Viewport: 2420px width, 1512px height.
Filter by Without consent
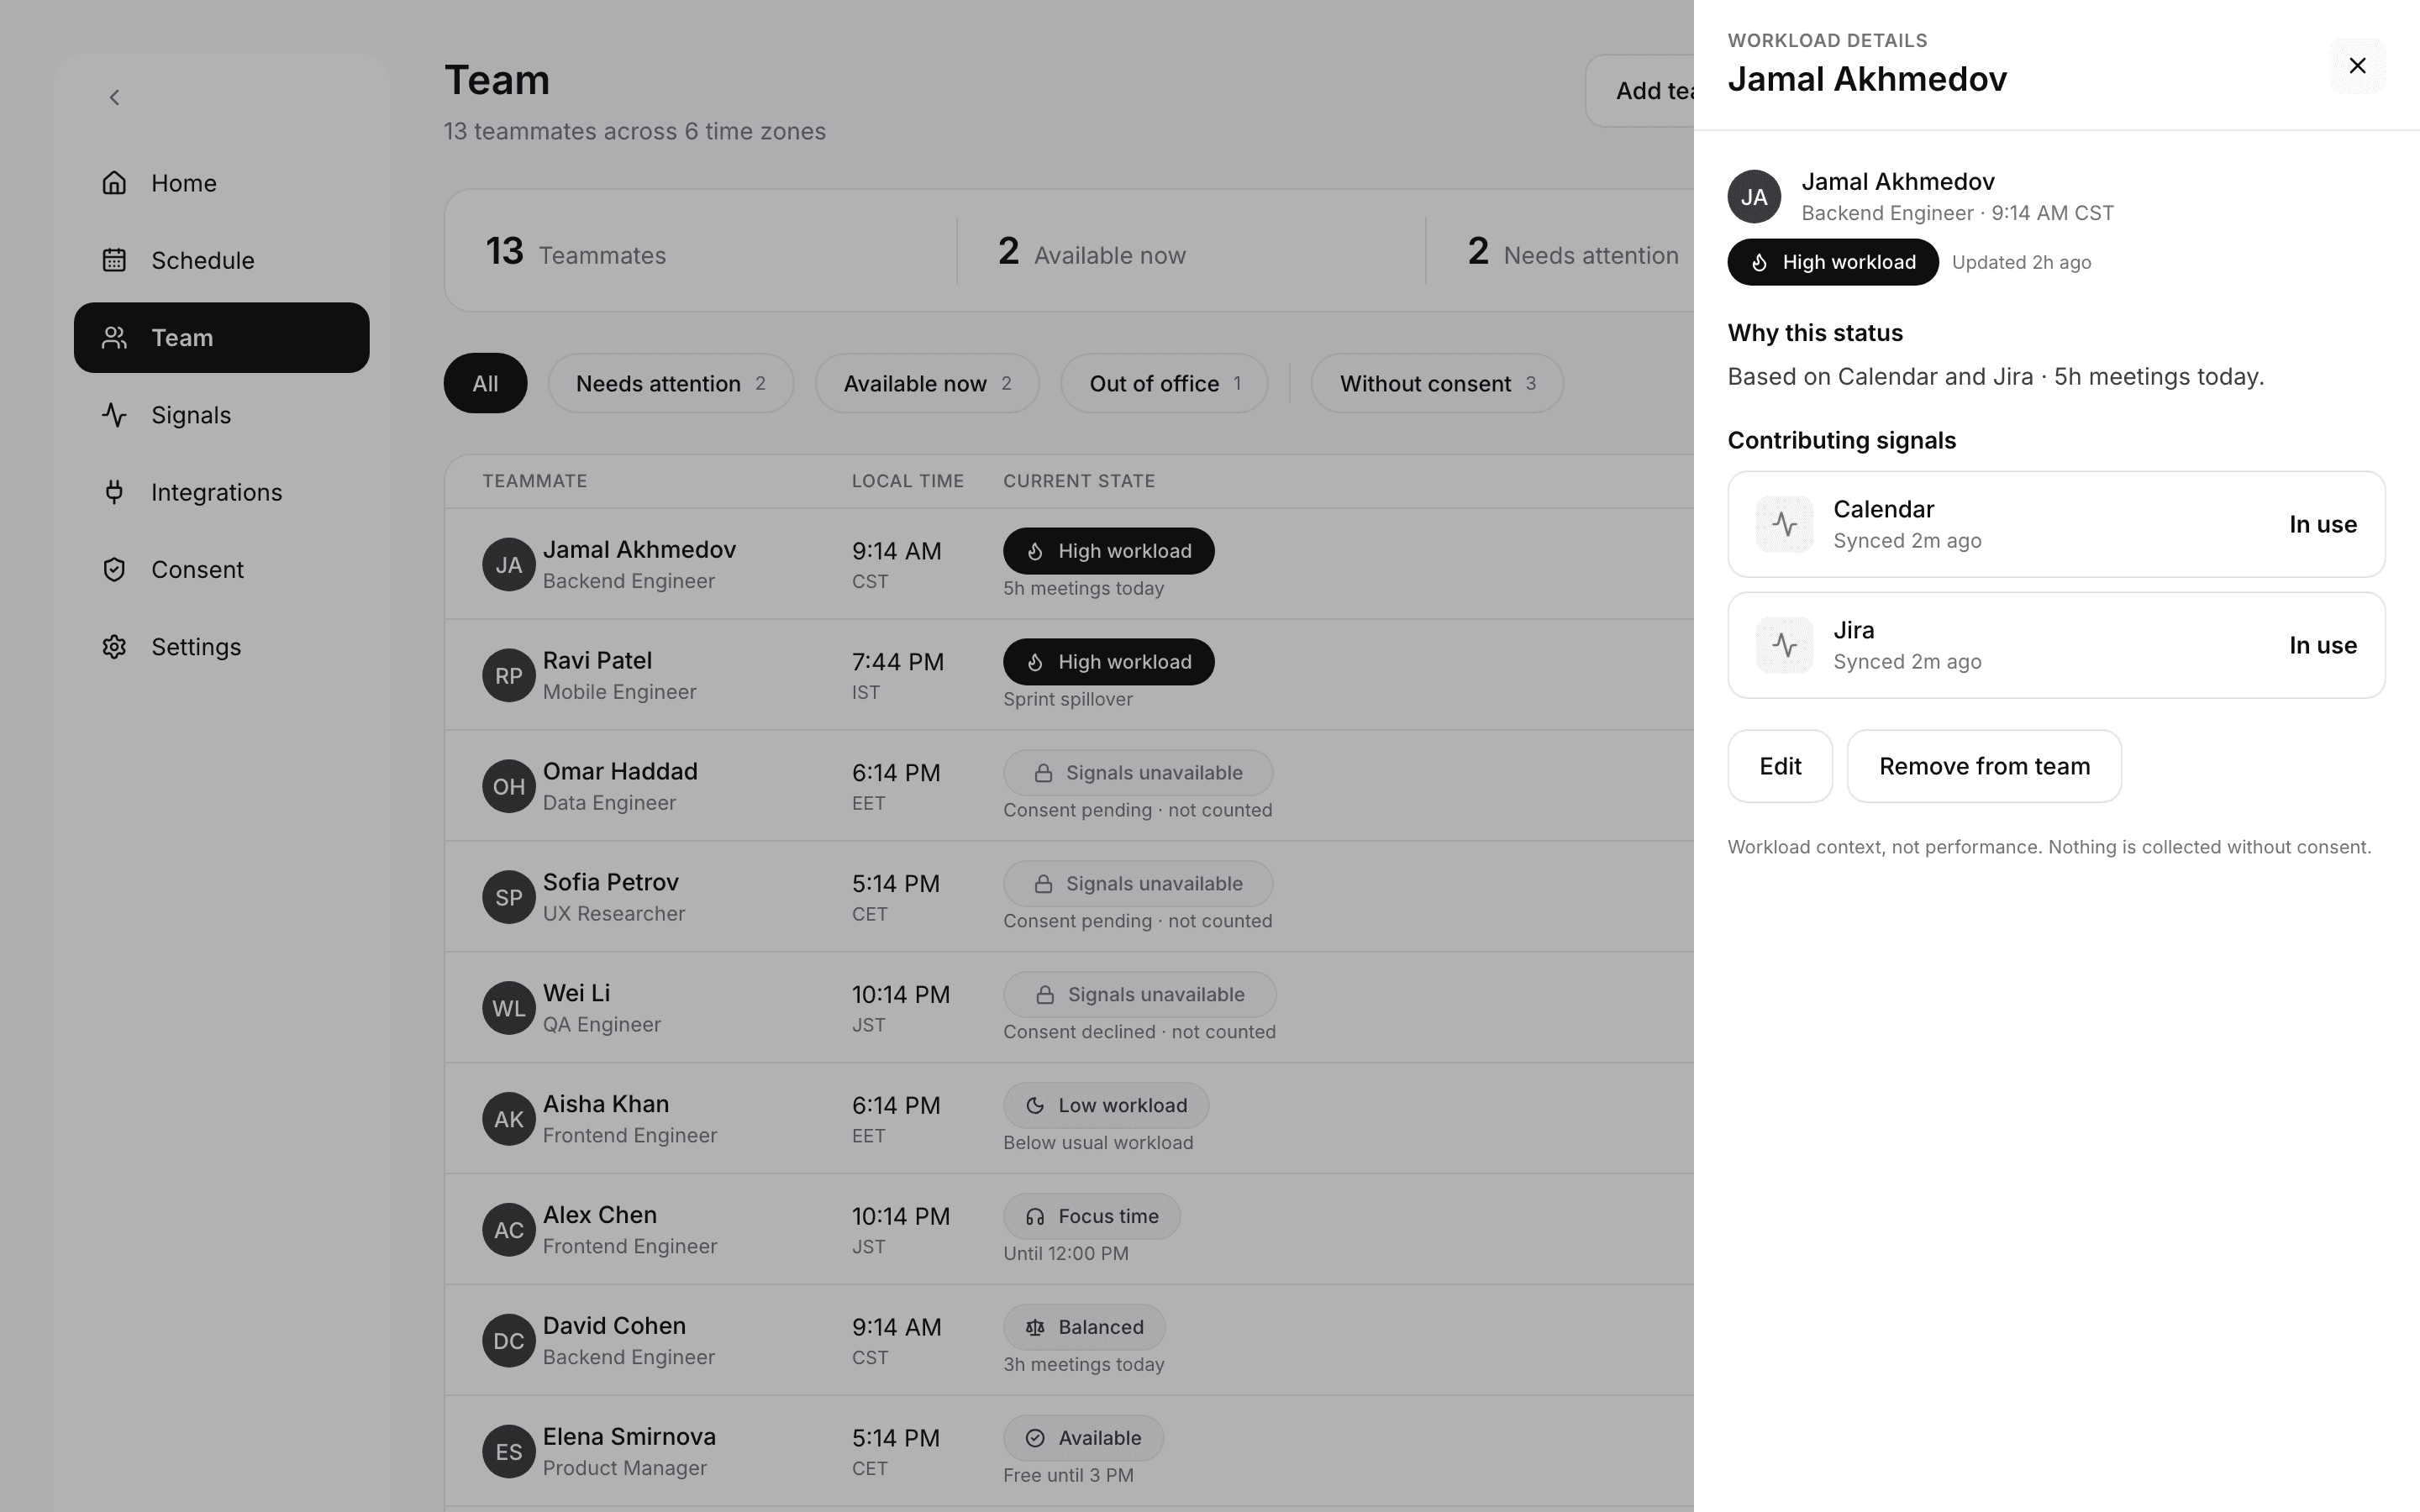pos(1437,383)
